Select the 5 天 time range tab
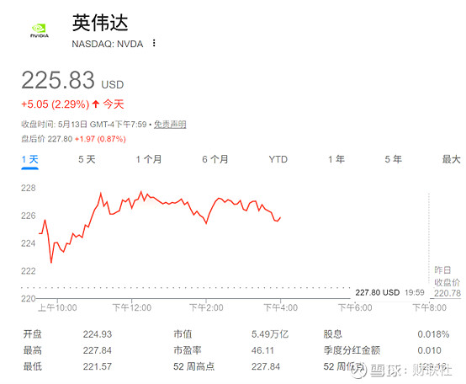The image size is (466, 384). (x=87, y=159)
